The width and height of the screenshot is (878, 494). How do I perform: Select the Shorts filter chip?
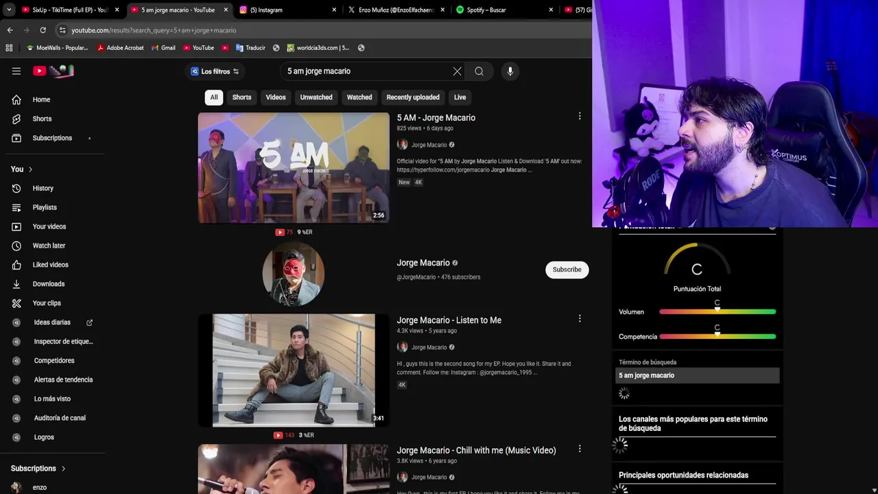[241, 97]
